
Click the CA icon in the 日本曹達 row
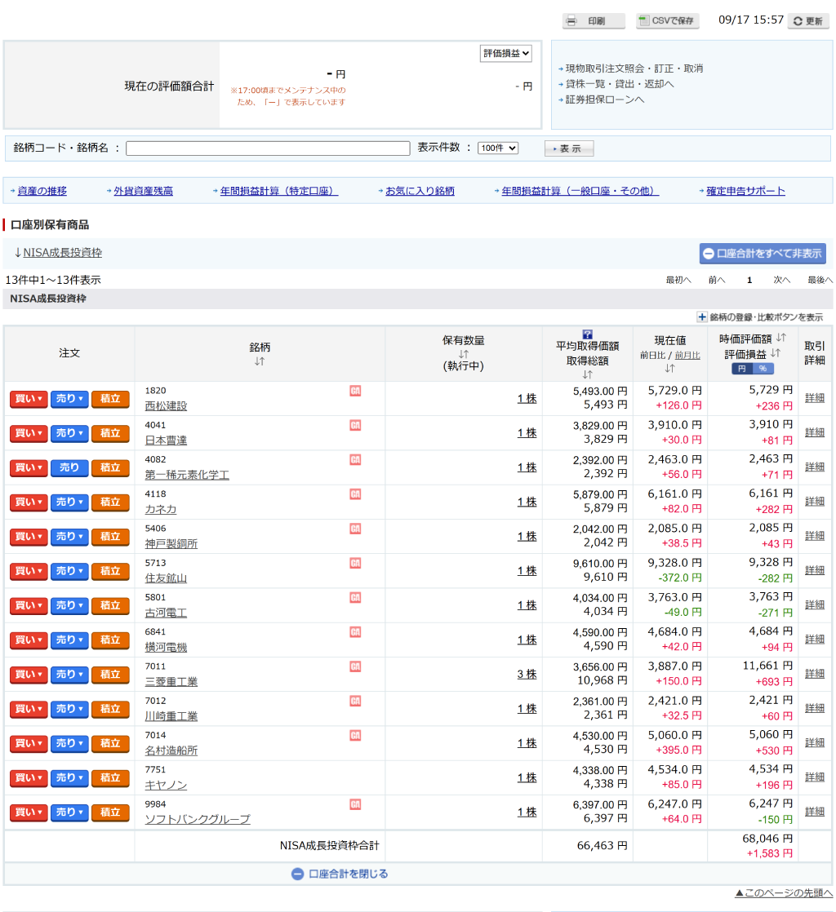(355, 425)
